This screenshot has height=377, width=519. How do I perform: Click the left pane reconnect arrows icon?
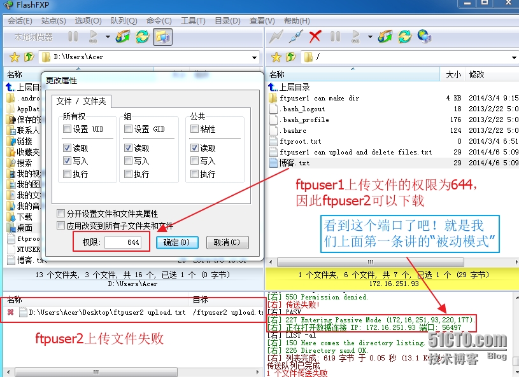pyautogui.click(x=123, y=36)
